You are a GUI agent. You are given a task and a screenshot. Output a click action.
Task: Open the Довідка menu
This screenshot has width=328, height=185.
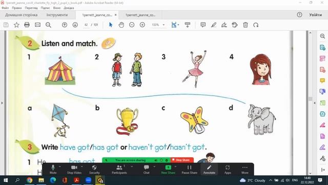[x=69, y=8]
